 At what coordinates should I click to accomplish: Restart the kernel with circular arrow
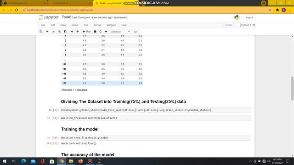(x=101, y=32)
